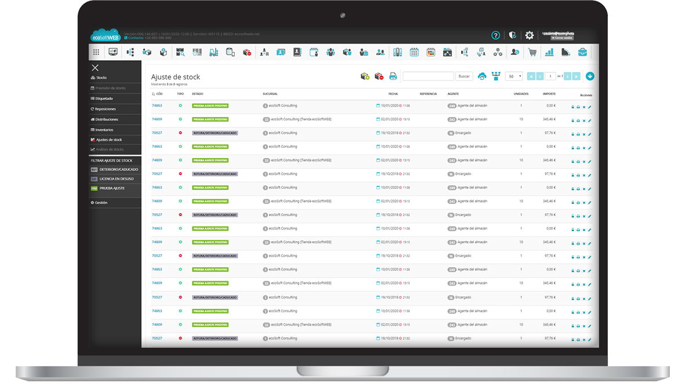Open the settings gear in header
This screenshot has height=390, width=693.
pyautogui.click(x=529, y=35)
